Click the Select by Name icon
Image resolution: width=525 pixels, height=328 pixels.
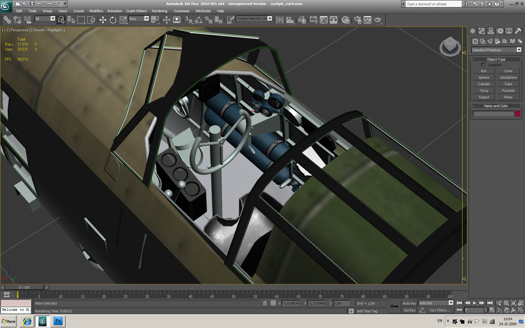(71, 20)
